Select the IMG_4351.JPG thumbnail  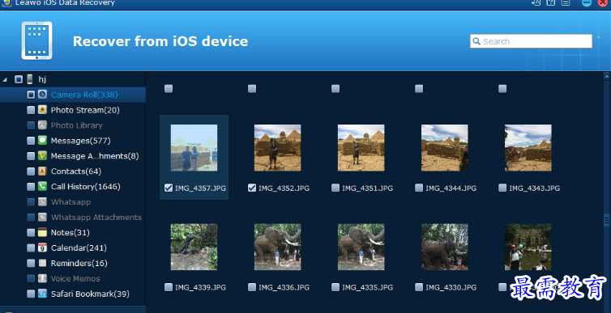tap(361, 148)
